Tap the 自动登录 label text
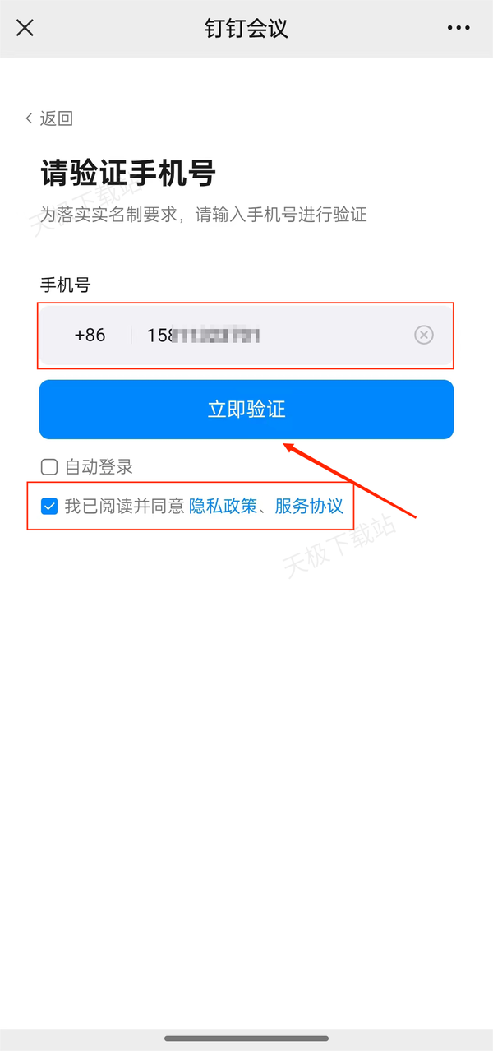 [x=99, y=467]
